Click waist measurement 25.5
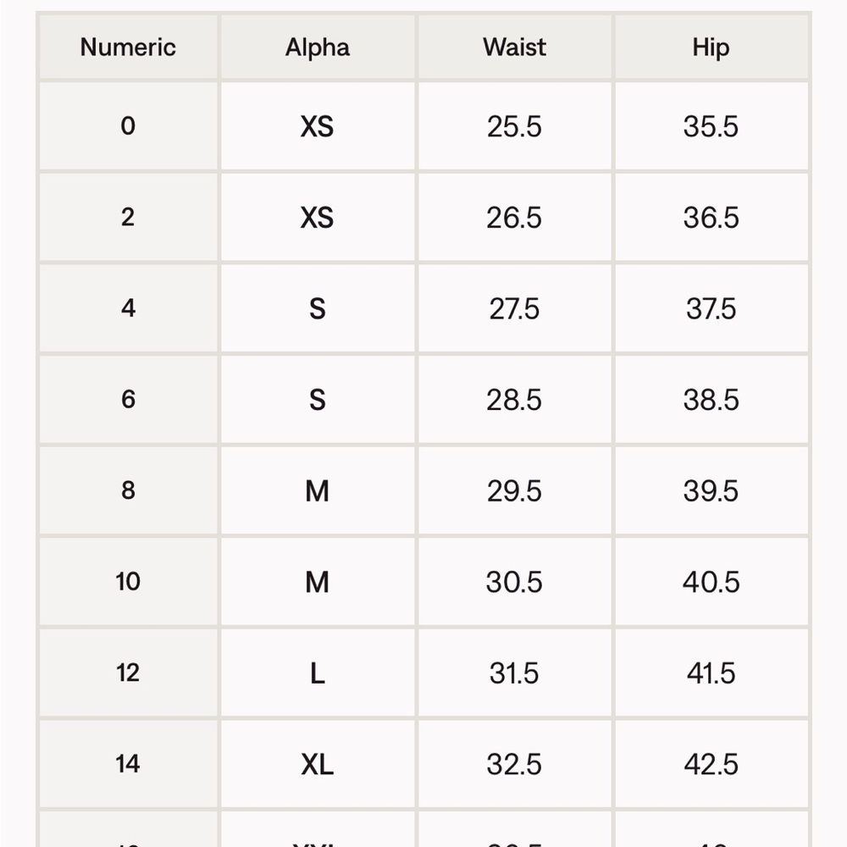Image resolution: width=847 pixels, height=847 pixels. (x=514, y=126)
